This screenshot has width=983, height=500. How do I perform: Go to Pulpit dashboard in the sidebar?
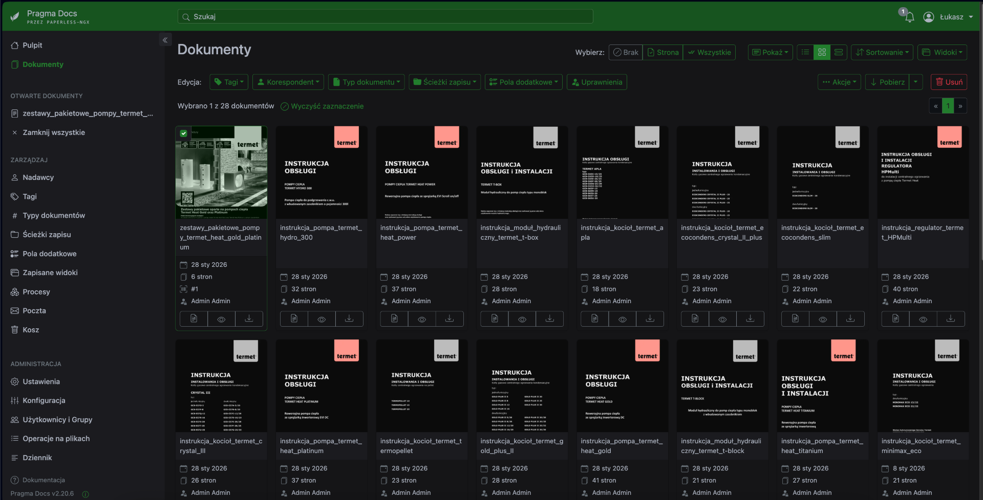[32, 45]
